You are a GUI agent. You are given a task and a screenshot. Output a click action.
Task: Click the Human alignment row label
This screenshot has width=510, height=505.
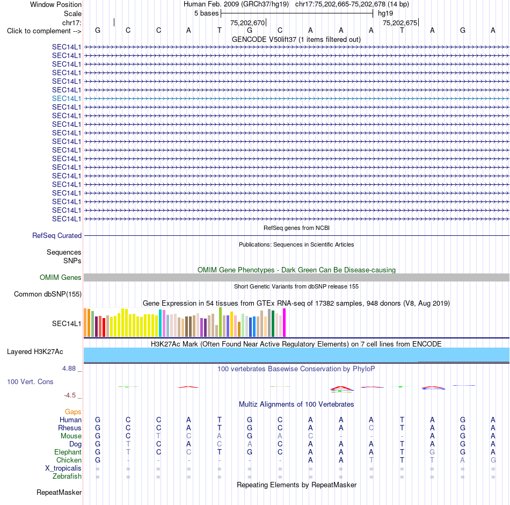70,420
